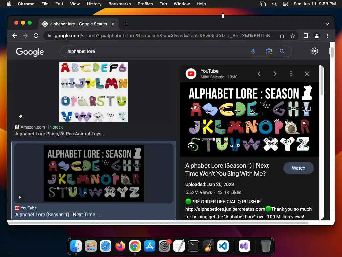
Task: Open preview panel more options
Action: pyautogui.click(x=291, y=74)
